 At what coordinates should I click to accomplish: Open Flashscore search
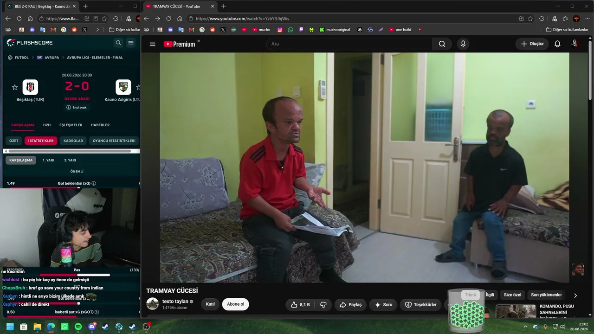(x=118, y=43)
